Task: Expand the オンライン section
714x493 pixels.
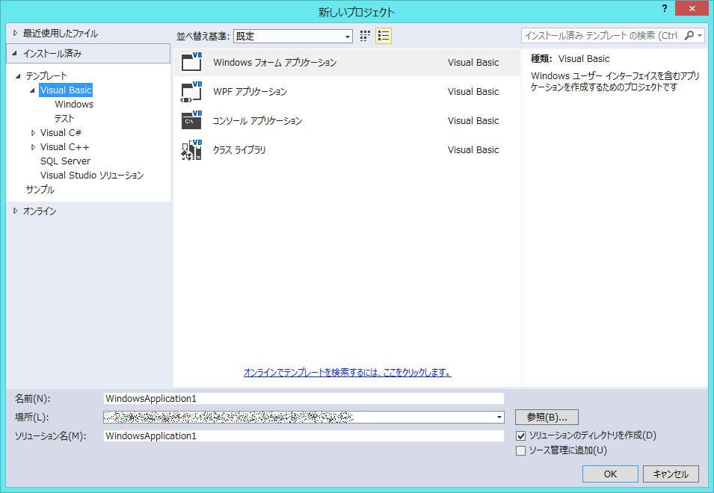Action: click(x=16, y=211)
